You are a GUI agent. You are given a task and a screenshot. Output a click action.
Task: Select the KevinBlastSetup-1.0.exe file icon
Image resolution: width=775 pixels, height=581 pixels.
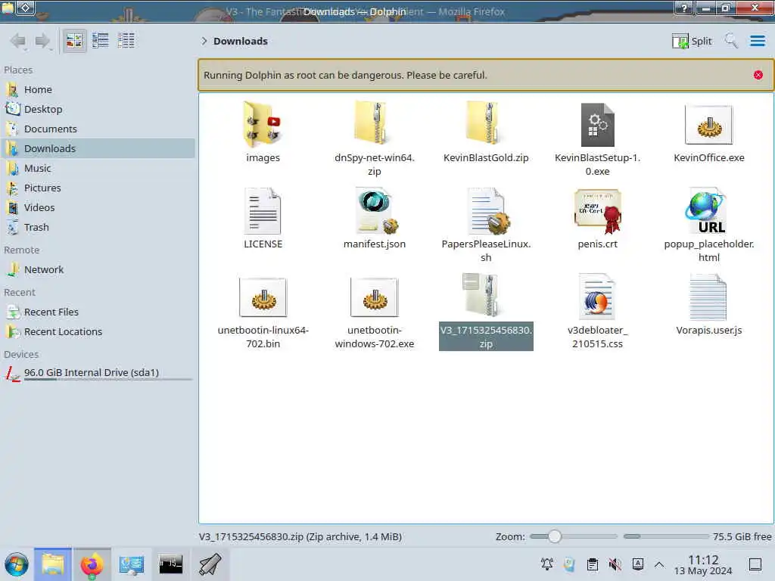tap(598, 125)
